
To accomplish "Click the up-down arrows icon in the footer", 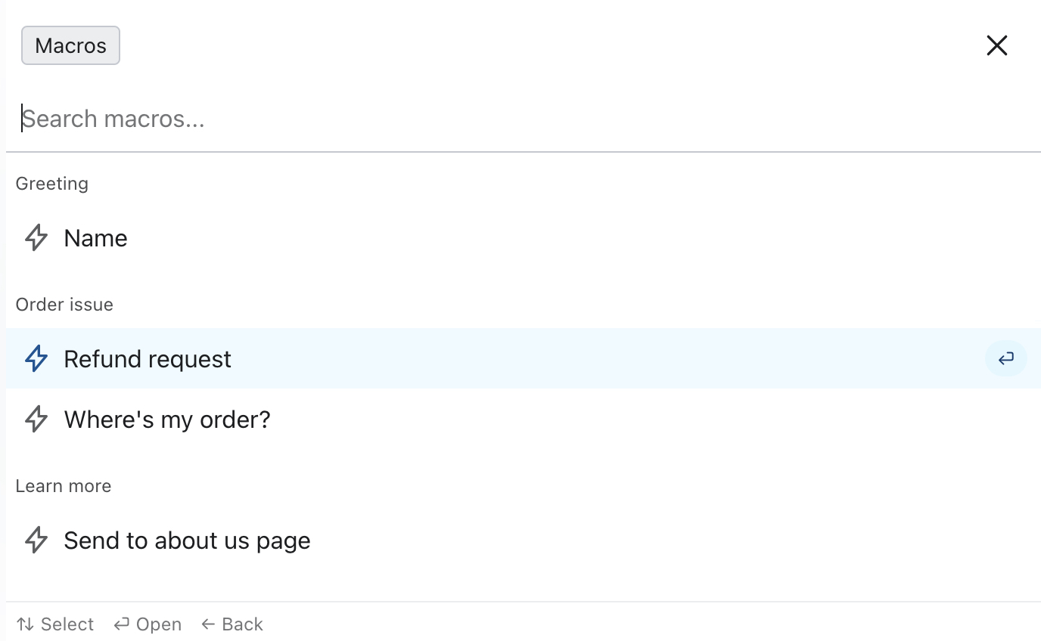I will 26,624.
